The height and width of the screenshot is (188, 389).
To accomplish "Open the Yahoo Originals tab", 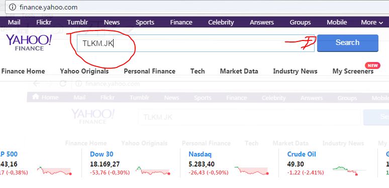I will 84,71.
